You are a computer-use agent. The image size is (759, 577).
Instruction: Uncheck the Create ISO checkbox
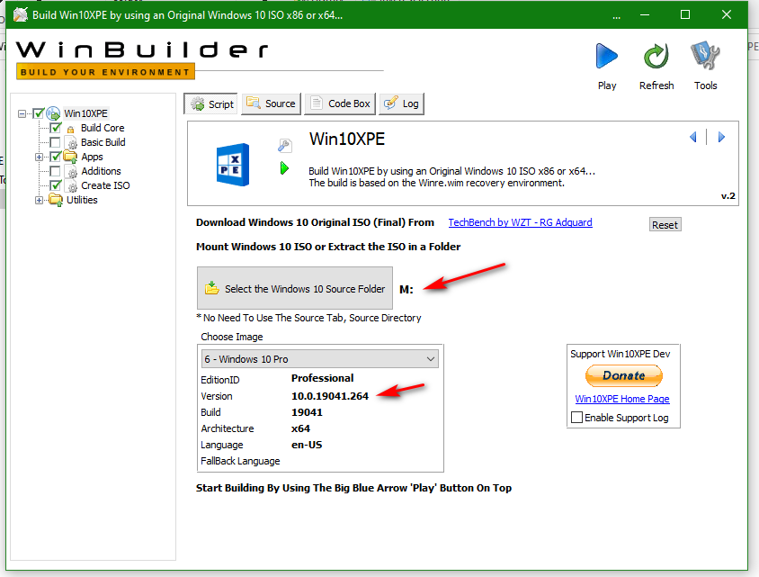56,185
